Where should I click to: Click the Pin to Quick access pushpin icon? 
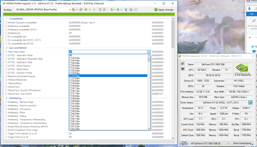pos(254,21)
